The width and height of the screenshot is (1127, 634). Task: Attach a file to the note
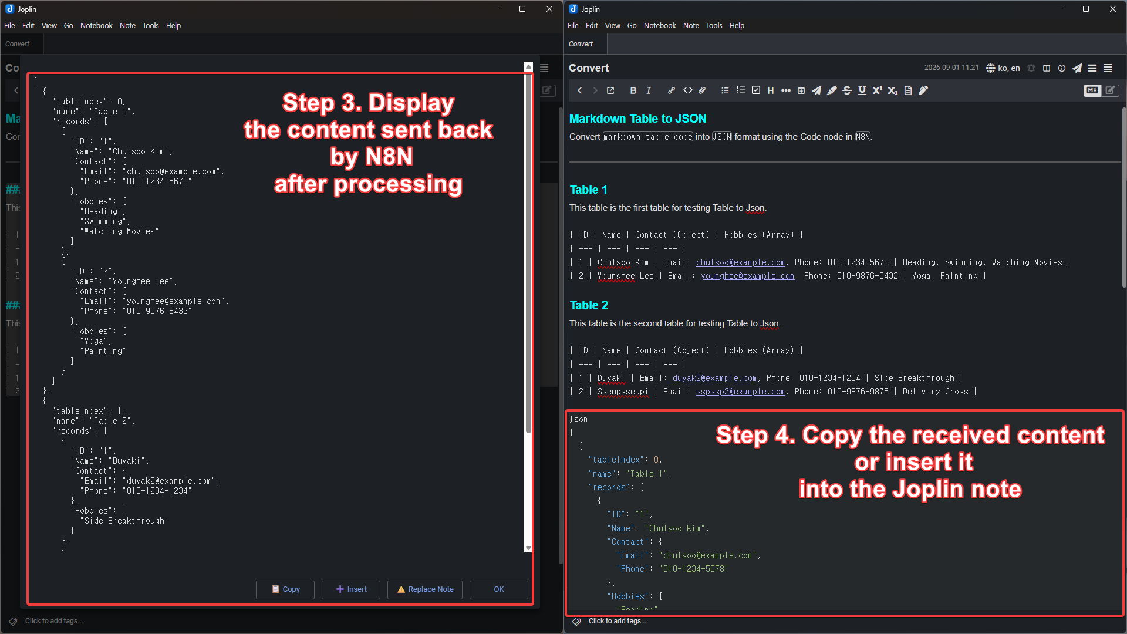(702, 90)
